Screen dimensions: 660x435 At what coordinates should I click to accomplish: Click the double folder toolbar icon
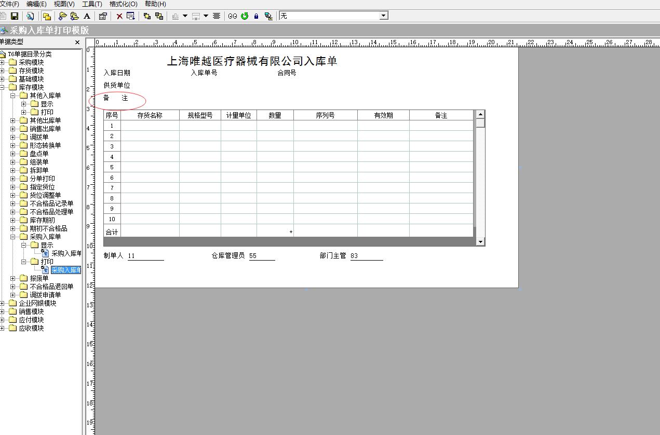75,16
